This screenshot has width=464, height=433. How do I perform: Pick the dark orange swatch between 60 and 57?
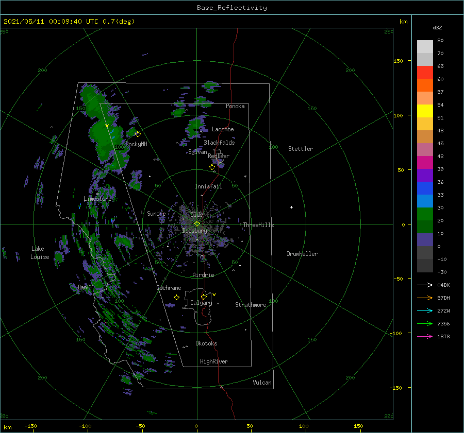coord(425,85)
